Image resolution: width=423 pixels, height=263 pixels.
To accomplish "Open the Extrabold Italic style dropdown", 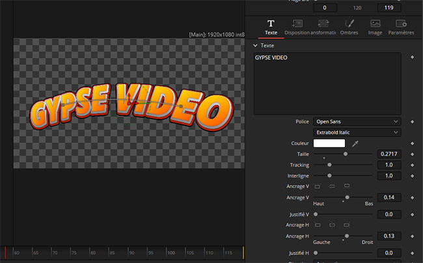I will click(x=357, y=132).
